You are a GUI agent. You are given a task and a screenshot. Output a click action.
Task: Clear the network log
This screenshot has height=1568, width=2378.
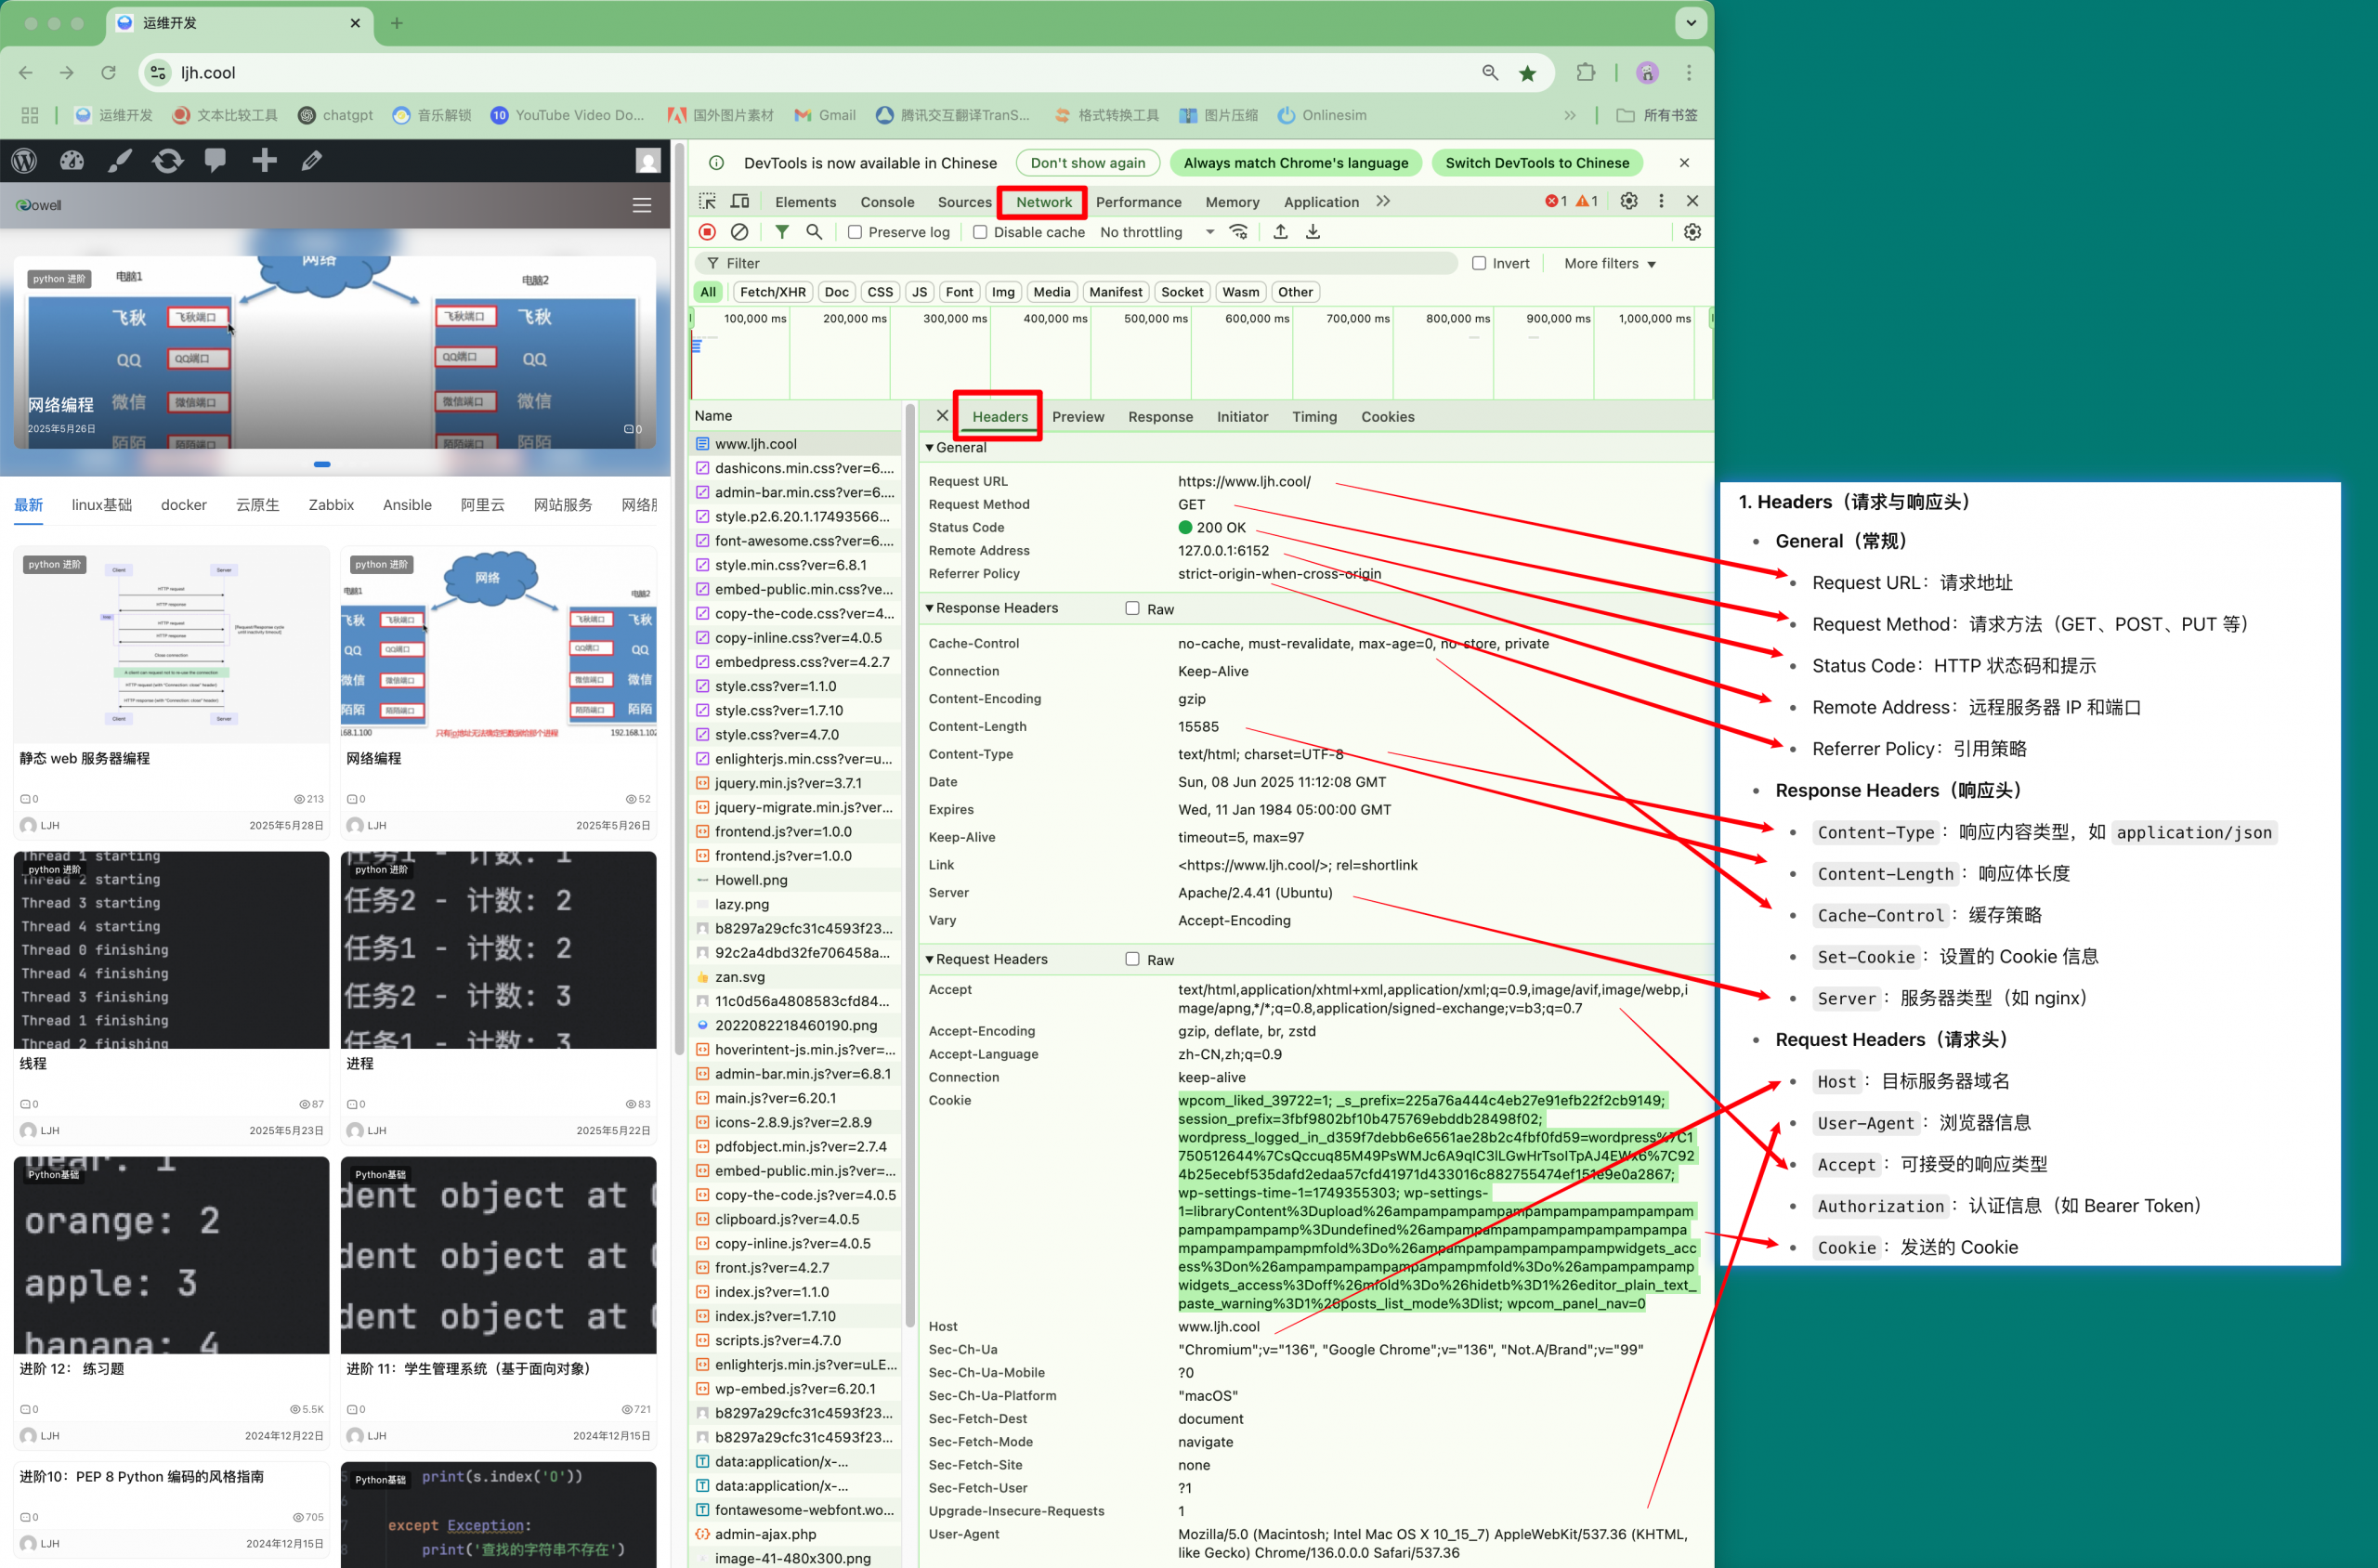click(739, 232)
